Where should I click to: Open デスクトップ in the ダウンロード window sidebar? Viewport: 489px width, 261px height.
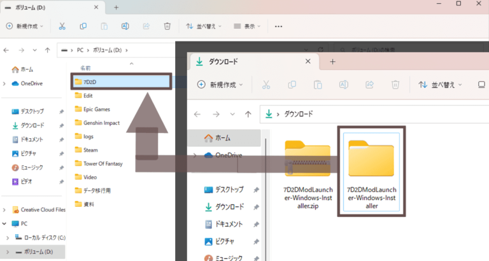coord(224,189)
